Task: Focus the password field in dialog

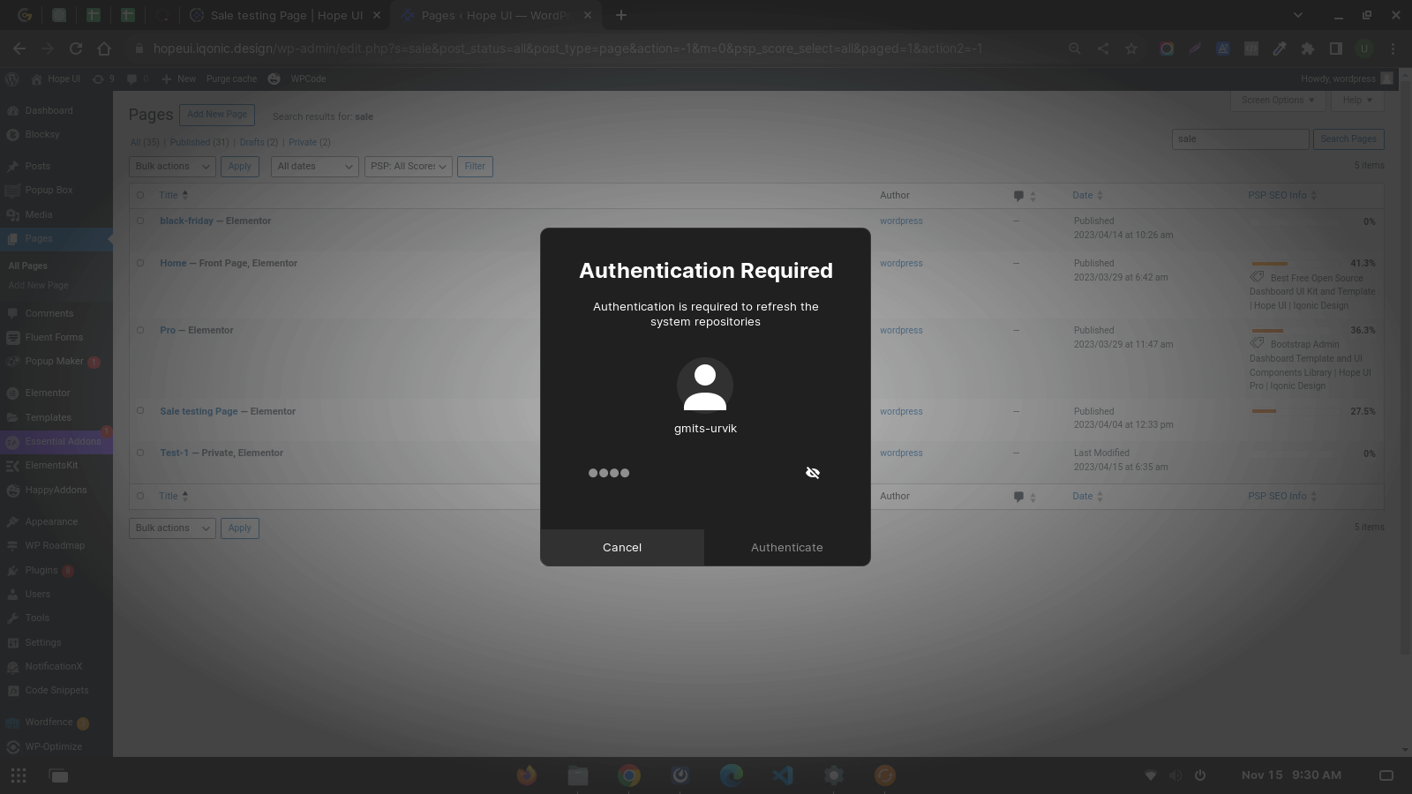Action: coord(705,473)
